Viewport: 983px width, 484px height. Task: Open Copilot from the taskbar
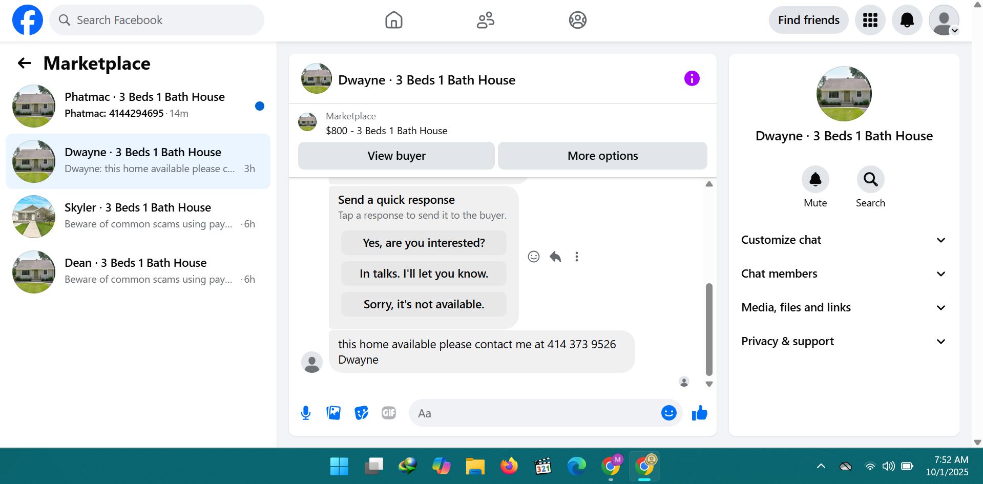[x=441, y=466]
